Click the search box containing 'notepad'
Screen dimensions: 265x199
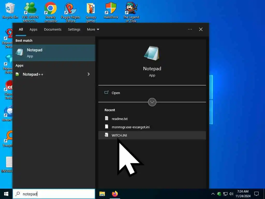(x=54, y=194)
